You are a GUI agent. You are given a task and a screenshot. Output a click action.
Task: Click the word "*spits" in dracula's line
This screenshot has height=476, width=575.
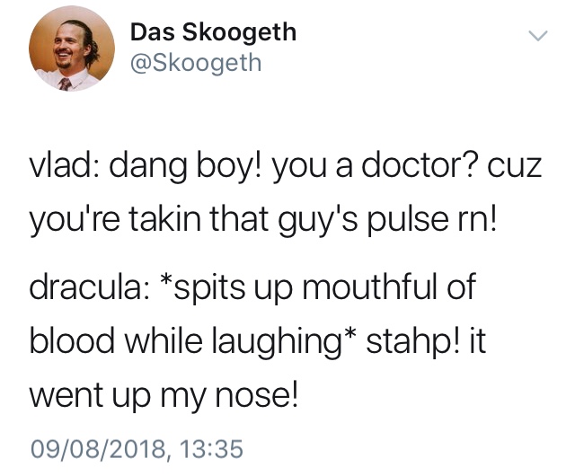[203, 287]
